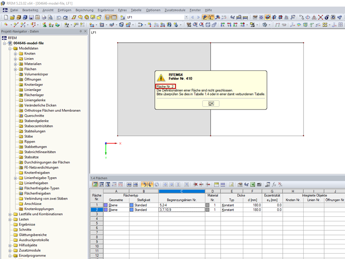Click the zoom window magnifier icon

(195, 25)
